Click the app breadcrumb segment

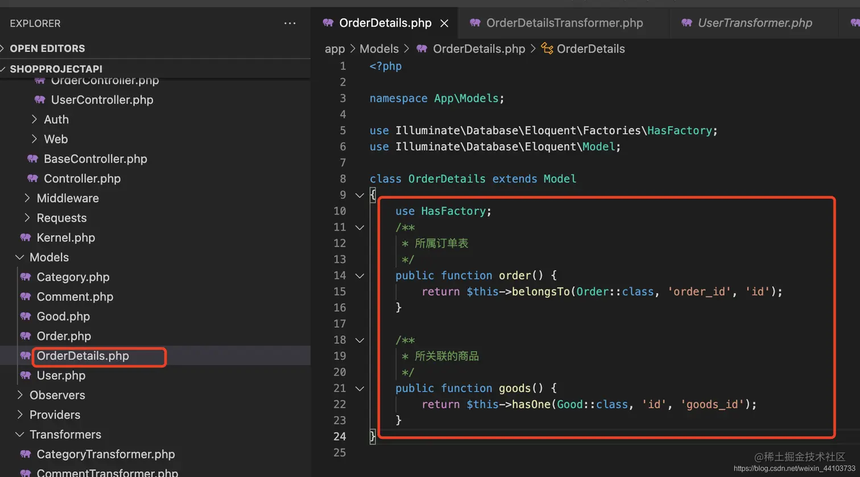(335, 49)
